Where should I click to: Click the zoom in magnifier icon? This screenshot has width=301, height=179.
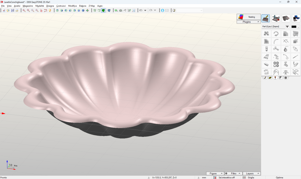click(37, 11)
